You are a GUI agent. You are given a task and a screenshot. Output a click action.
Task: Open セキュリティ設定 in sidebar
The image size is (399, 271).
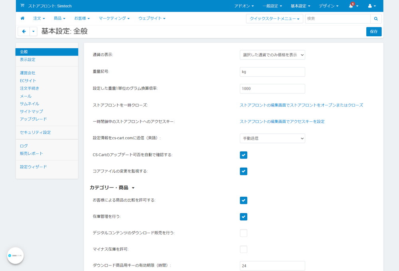point(36,133)
